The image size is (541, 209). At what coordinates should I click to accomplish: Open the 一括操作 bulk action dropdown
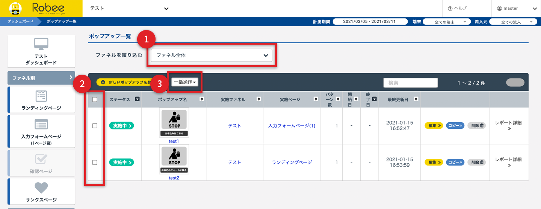(185, 82)
